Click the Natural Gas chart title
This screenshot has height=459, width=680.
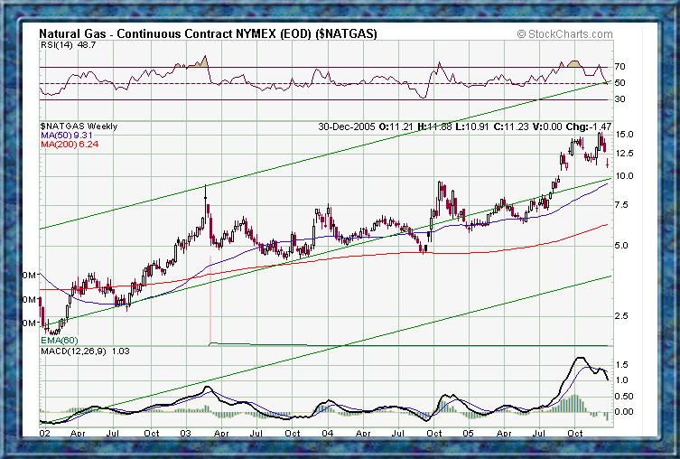pyautogui.click(x=208, y=33)
